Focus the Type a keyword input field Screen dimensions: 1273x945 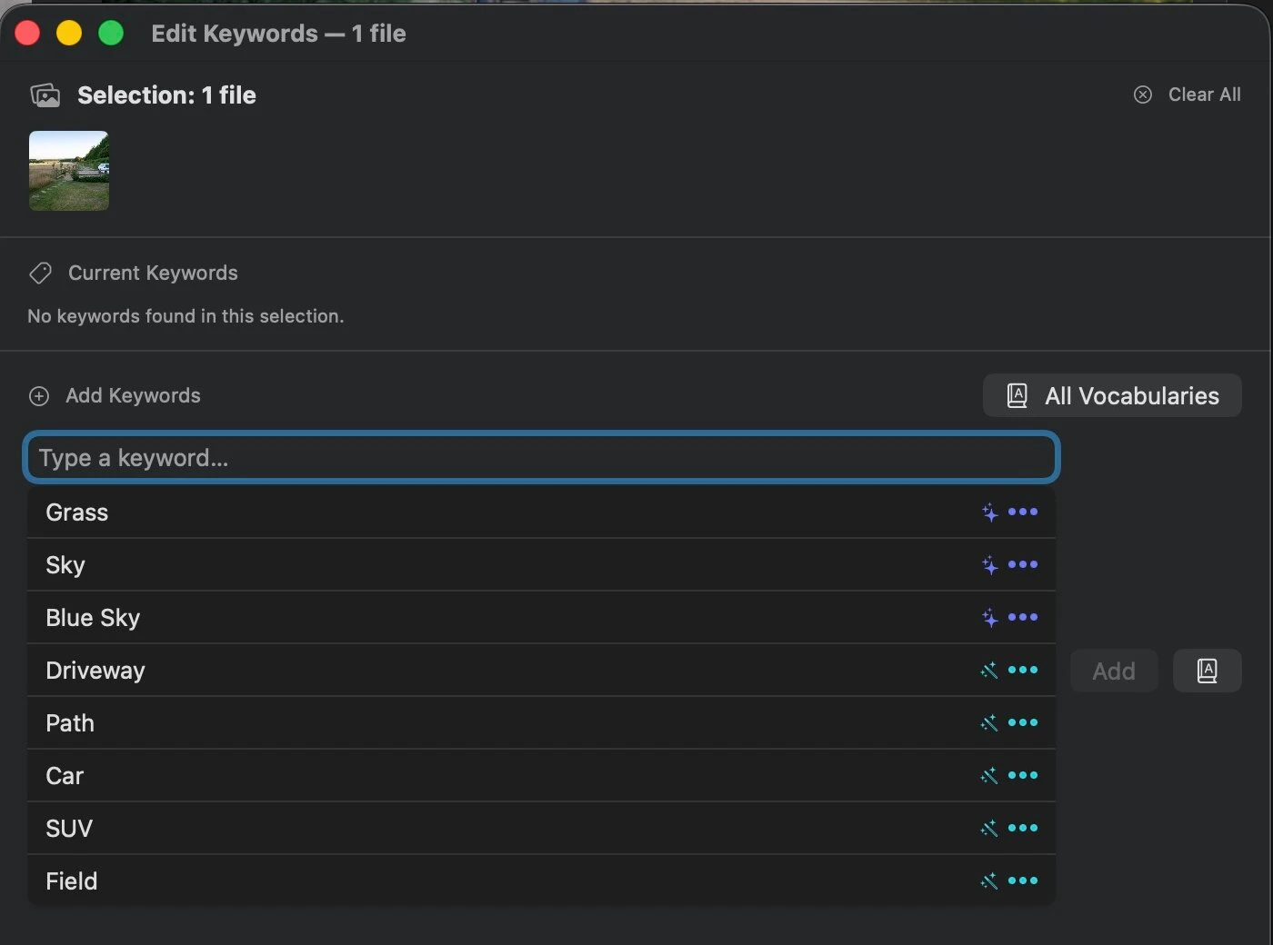pyautogui.click(x=542, y=457)
